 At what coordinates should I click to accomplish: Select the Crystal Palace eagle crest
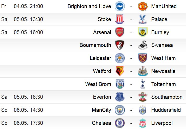[x=143, y=19]
